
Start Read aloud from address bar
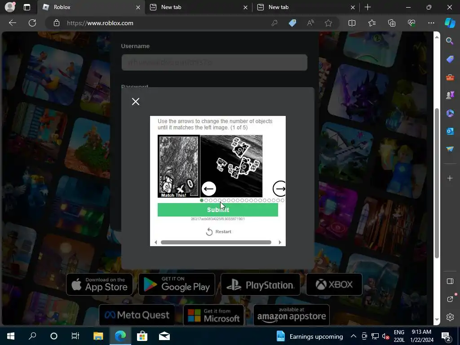point(310,23)
